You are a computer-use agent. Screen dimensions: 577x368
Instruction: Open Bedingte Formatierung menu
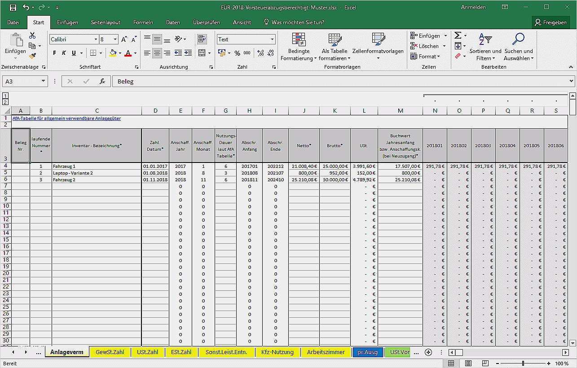click(x=299, y=47)
